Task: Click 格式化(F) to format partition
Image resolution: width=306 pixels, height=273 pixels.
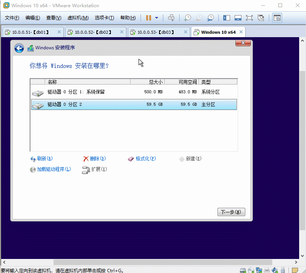Action: [x=142, y=159]
